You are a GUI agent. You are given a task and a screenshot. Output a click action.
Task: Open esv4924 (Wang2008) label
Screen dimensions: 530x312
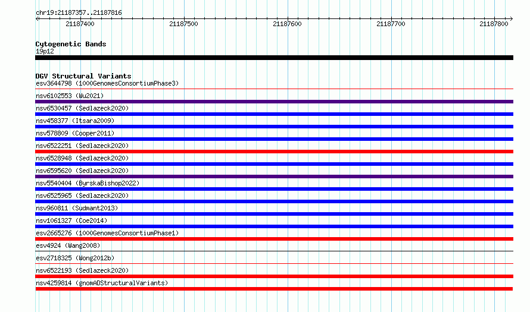[68, 245]
